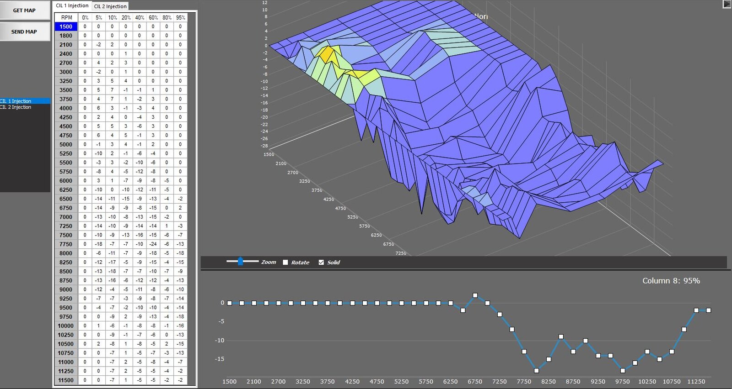
Task: Click the Zoom slider handle
Action: 240,261
